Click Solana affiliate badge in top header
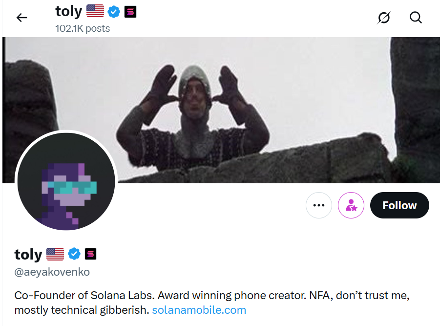Image resolution: width=440 pixels, height=326 pixels. point(130,11)
